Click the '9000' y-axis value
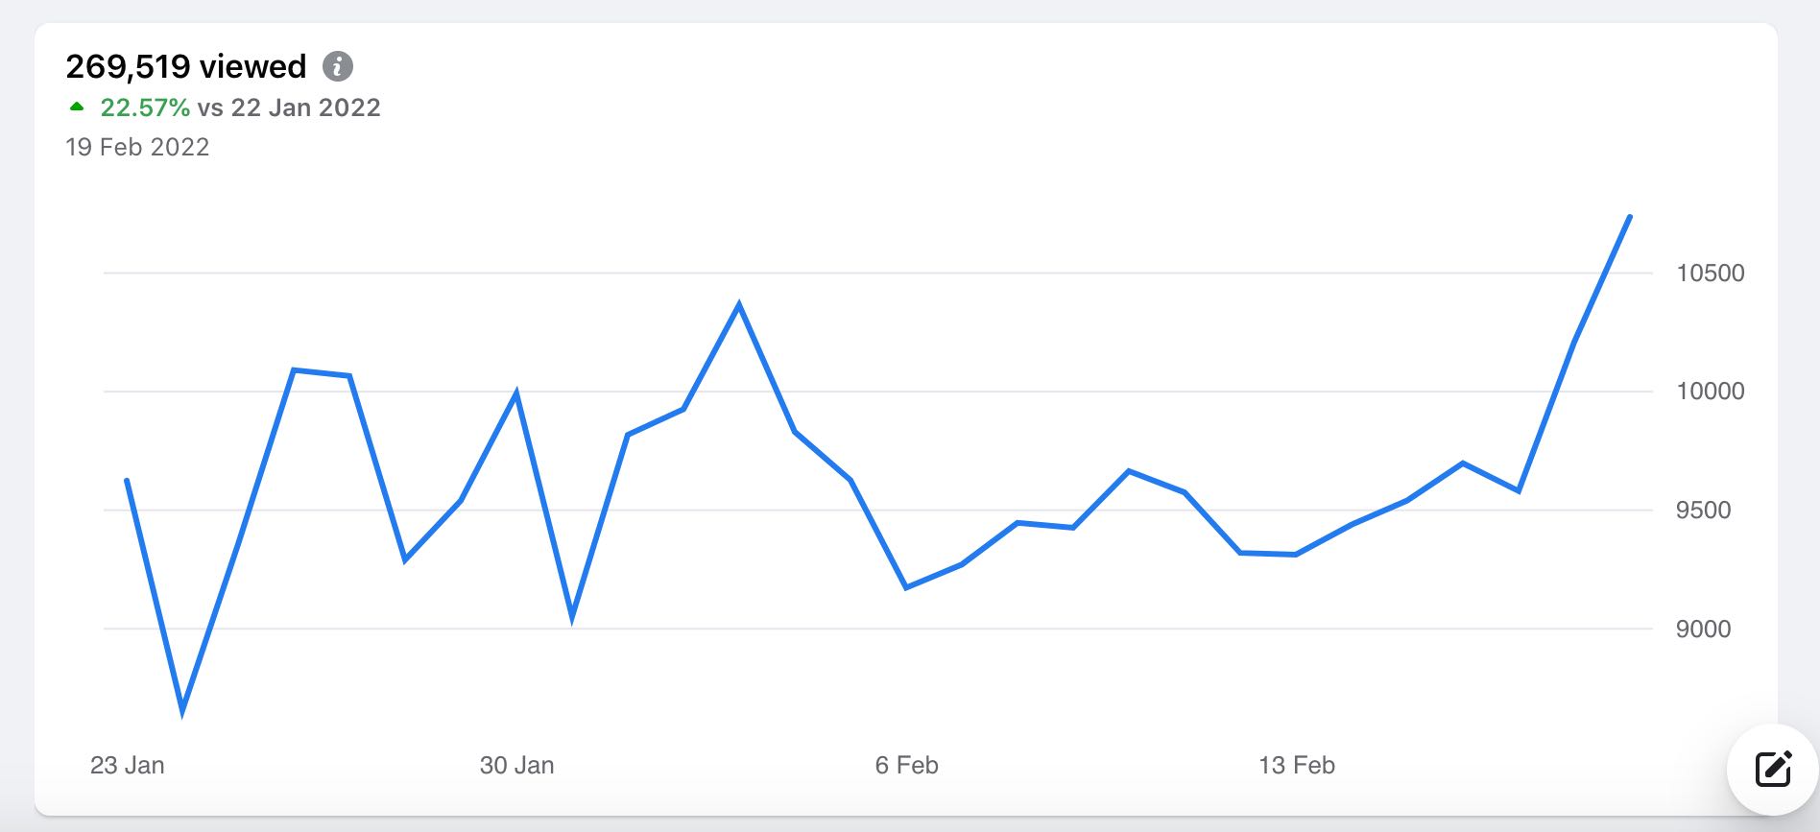This screenshot has width=1820, height=832. click(1704, 630)
